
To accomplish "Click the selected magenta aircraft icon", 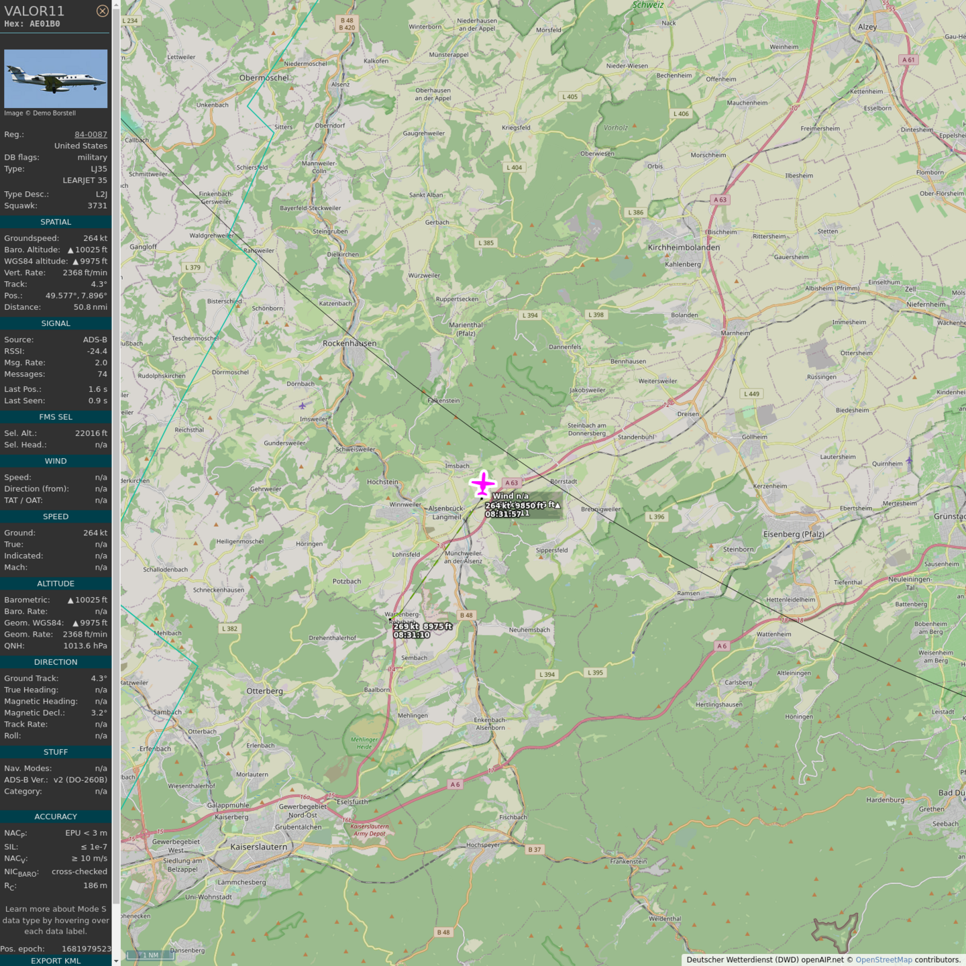I will tap(482, 483).
